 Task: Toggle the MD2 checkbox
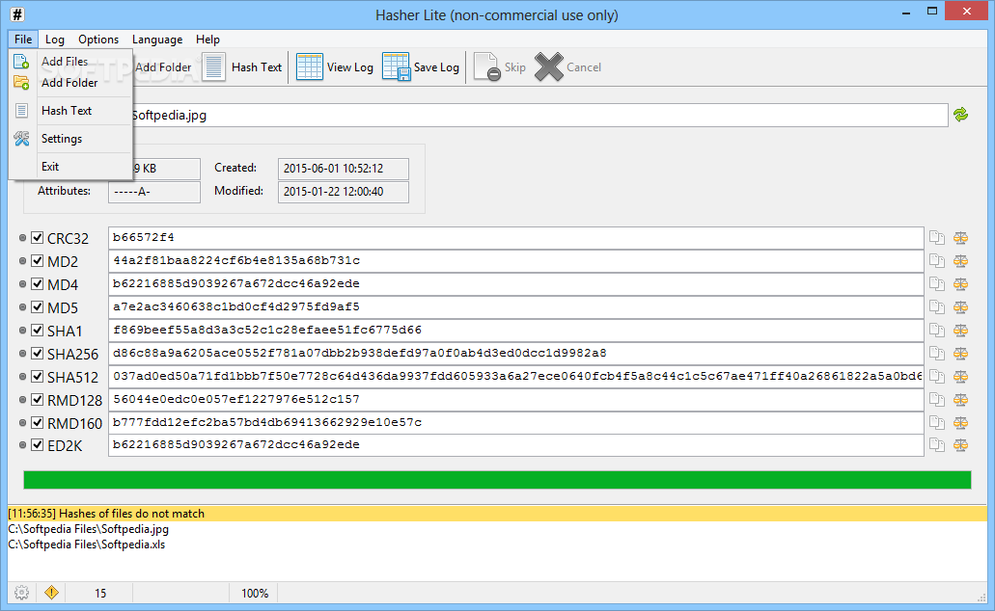38,260
